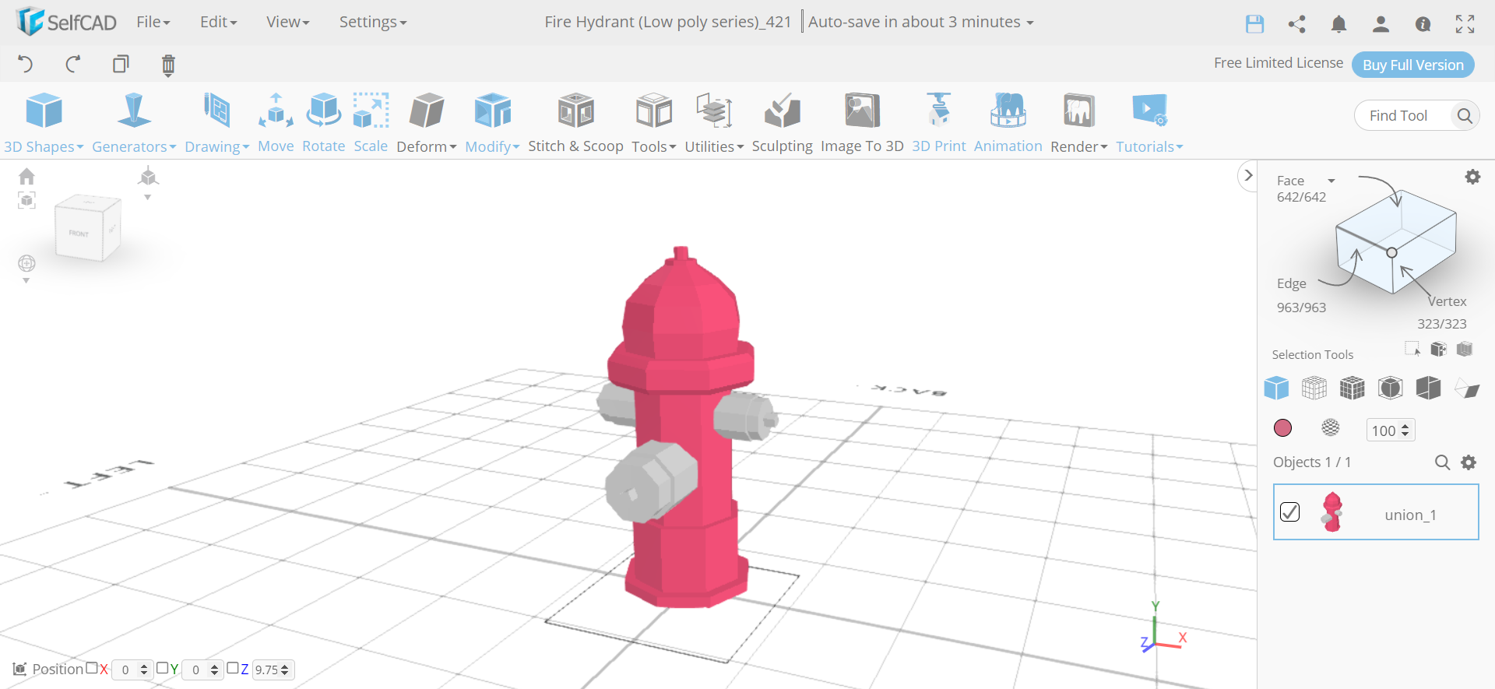Click the Copy/duplicate icon
Image resolution: width=1495 pixels, height=689 pixels.
(x=121, y=64)
